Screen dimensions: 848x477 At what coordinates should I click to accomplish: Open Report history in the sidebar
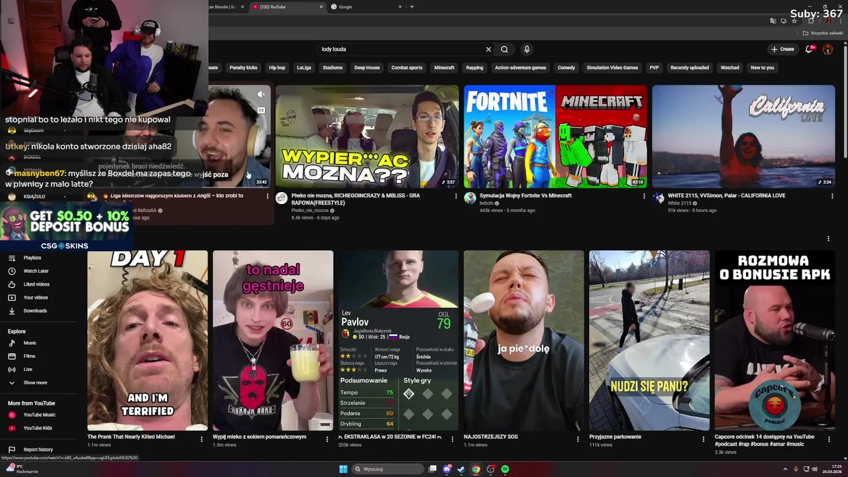[x=38, y=450]
